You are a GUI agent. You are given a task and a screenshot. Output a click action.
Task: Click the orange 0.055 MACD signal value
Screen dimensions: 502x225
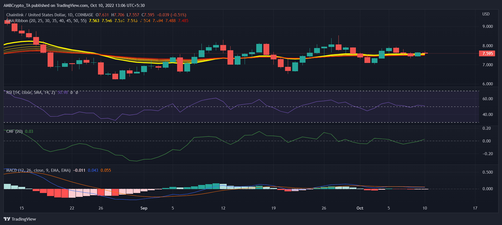[106, 170]
